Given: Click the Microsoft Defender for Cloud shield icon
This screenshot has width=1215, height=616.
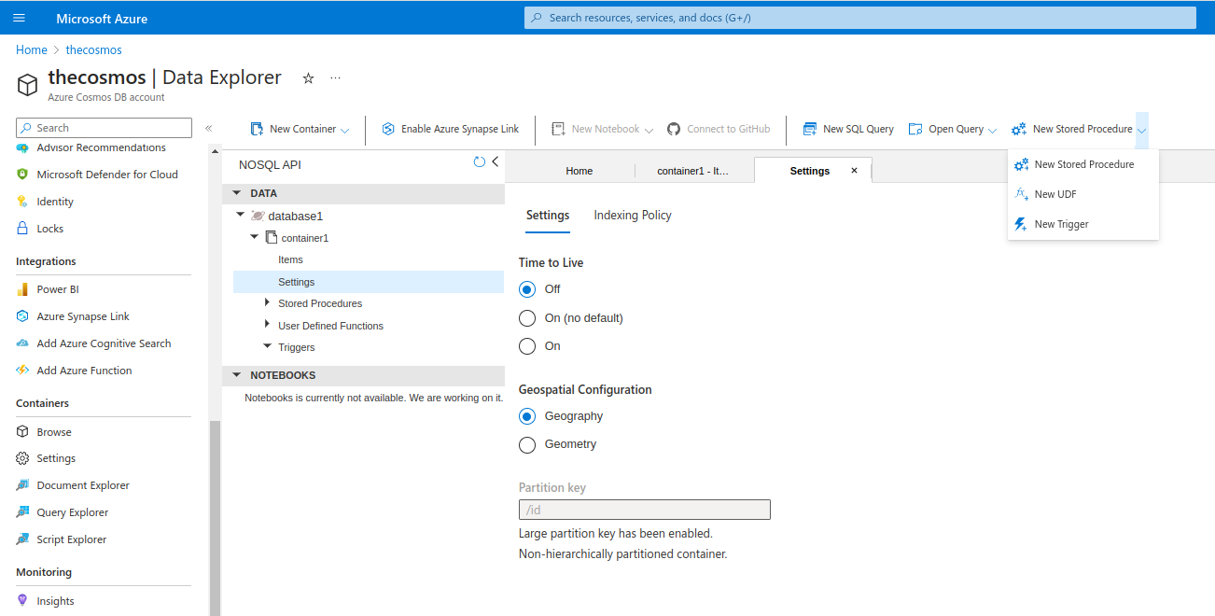Looking at the screenshot, I should pyautogui.click(x=22, y=175).
